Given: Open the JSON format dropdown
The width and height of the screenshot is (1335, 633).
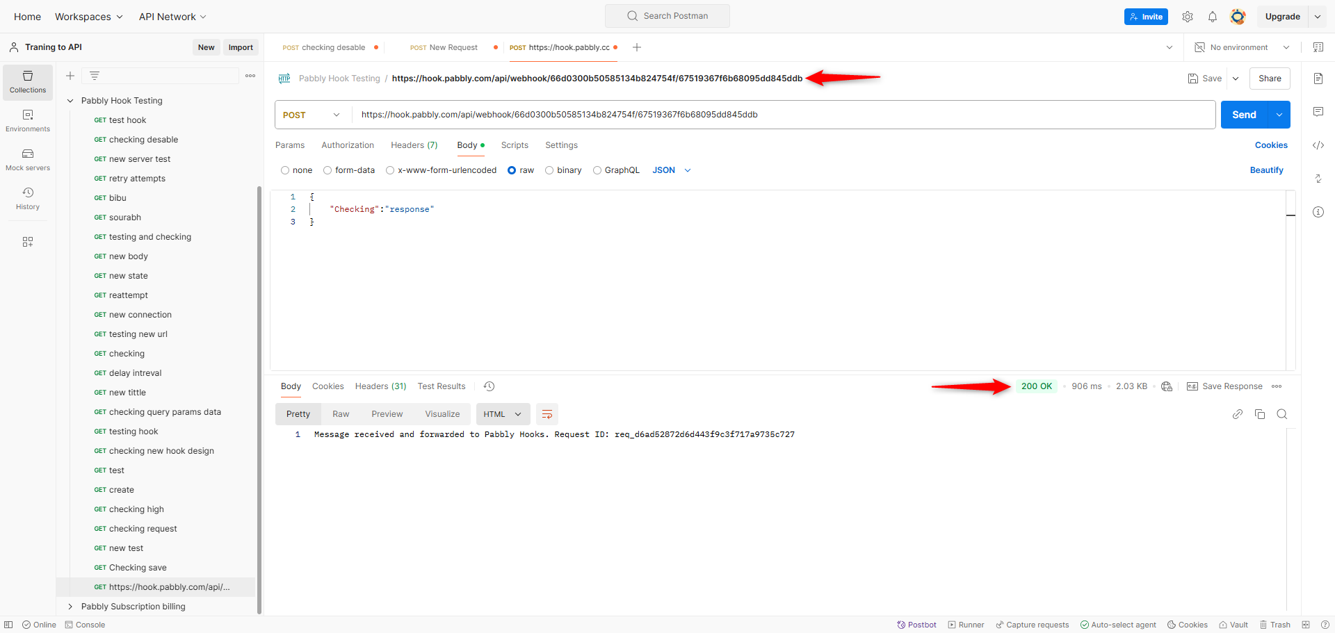Looking at the screenshot, I should (x=672, y=170).
